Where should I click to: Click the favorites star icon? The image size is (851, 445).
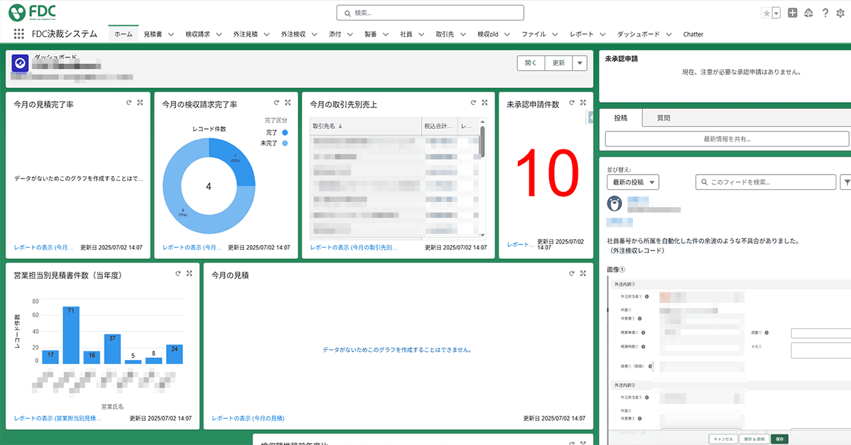pos(766,13)
